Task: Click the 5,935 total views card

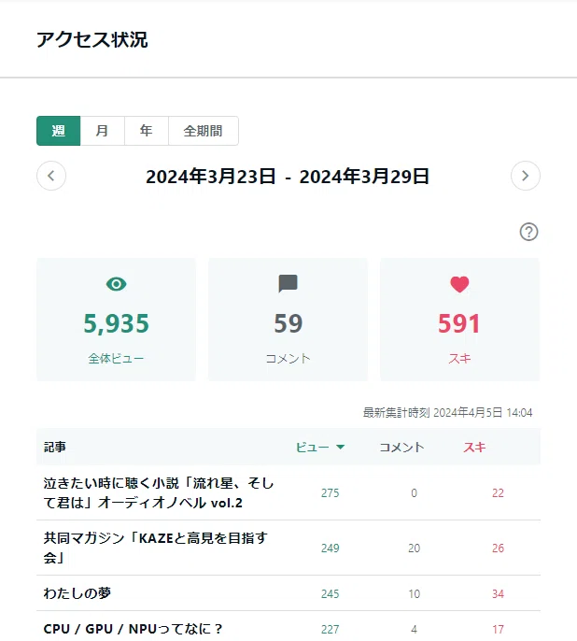Action: click(117, 320)
